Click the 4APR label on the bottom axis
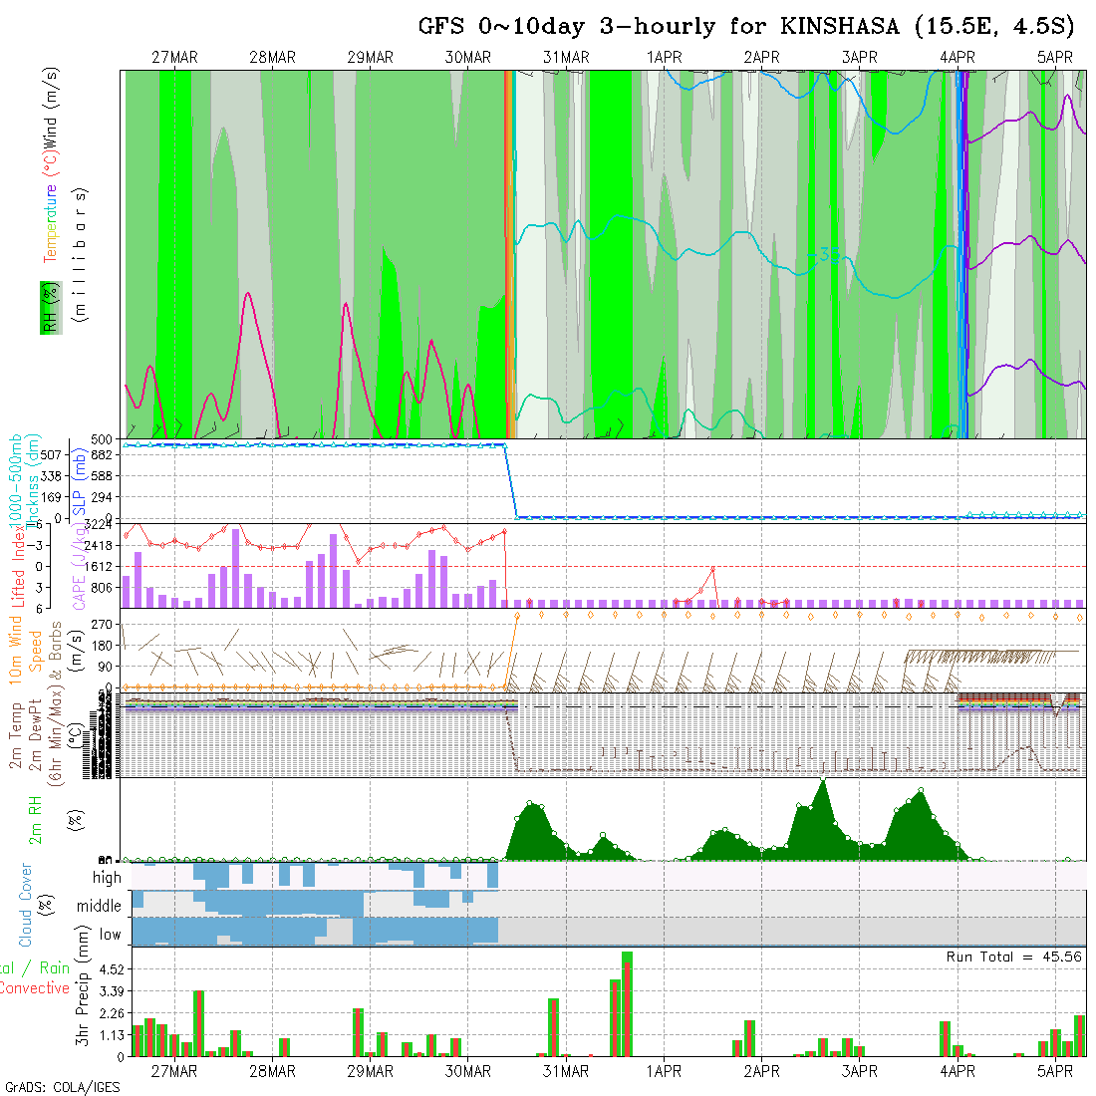 pos(958,1071)
